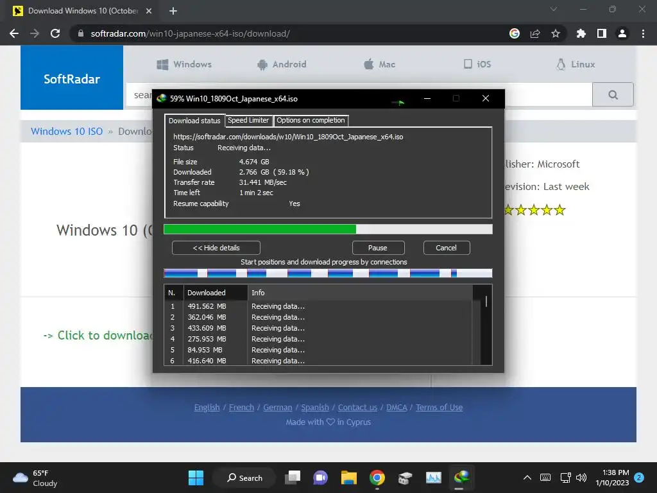Click the download URL text in dialog
Viewport: 657px width, 493px height.
coord(288,137)
